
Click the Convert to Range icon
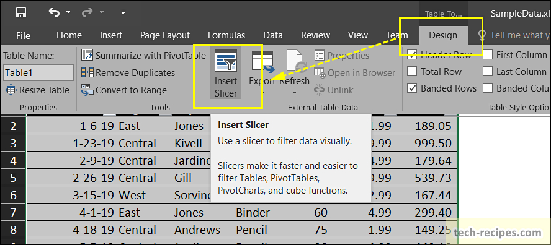[87, 90]
